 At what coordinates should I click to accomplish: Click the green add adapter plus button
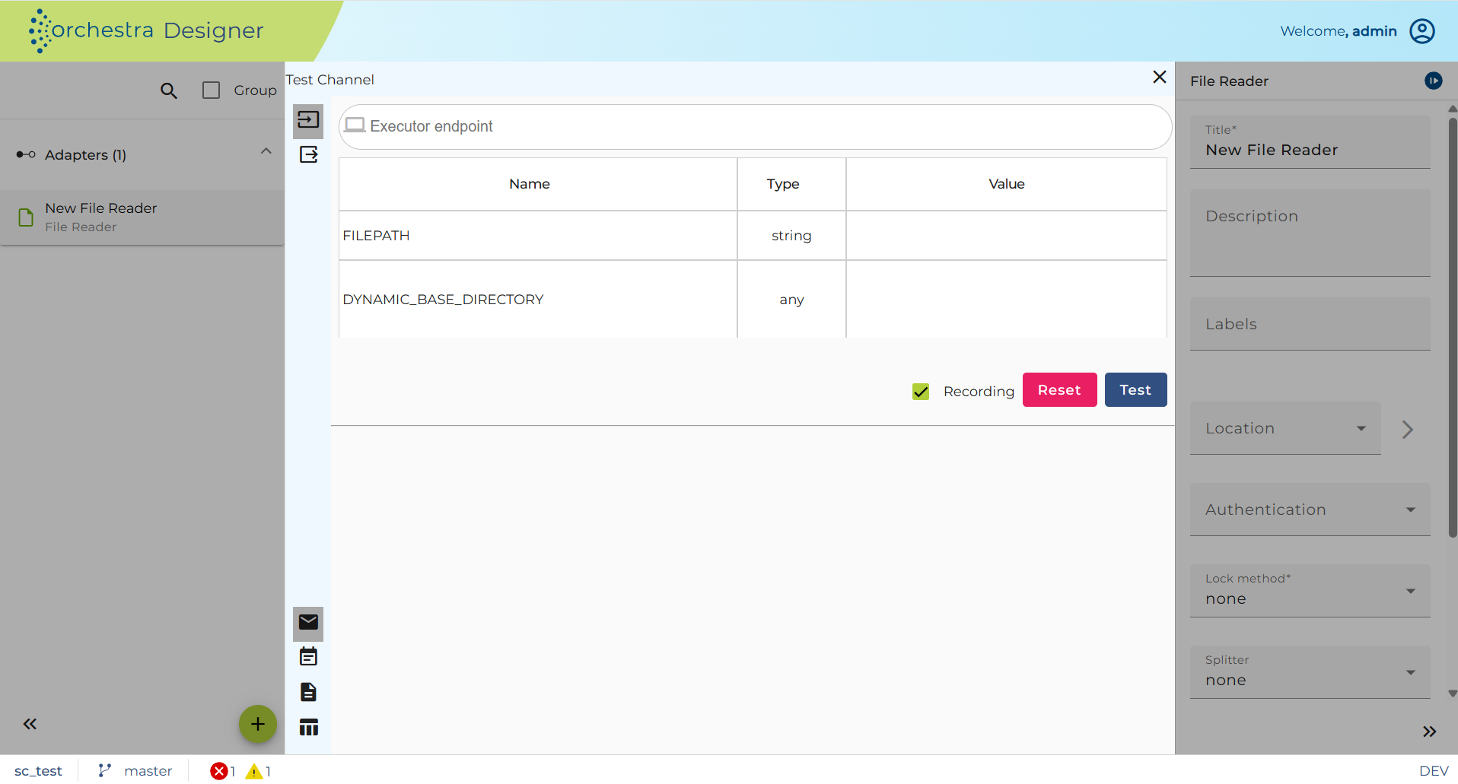point(258,724)
